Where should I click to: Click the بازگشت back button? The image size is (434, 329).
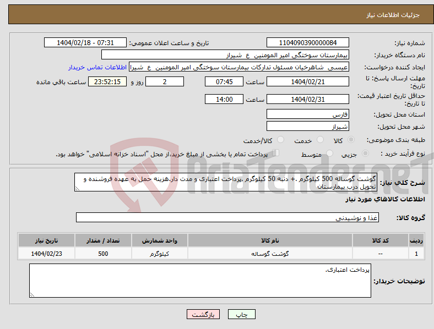(x=203, y=314)
